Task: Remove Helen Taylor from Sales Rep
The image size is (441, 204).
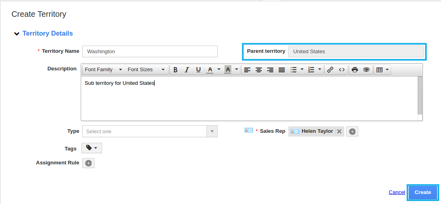Action: (339, 131)
